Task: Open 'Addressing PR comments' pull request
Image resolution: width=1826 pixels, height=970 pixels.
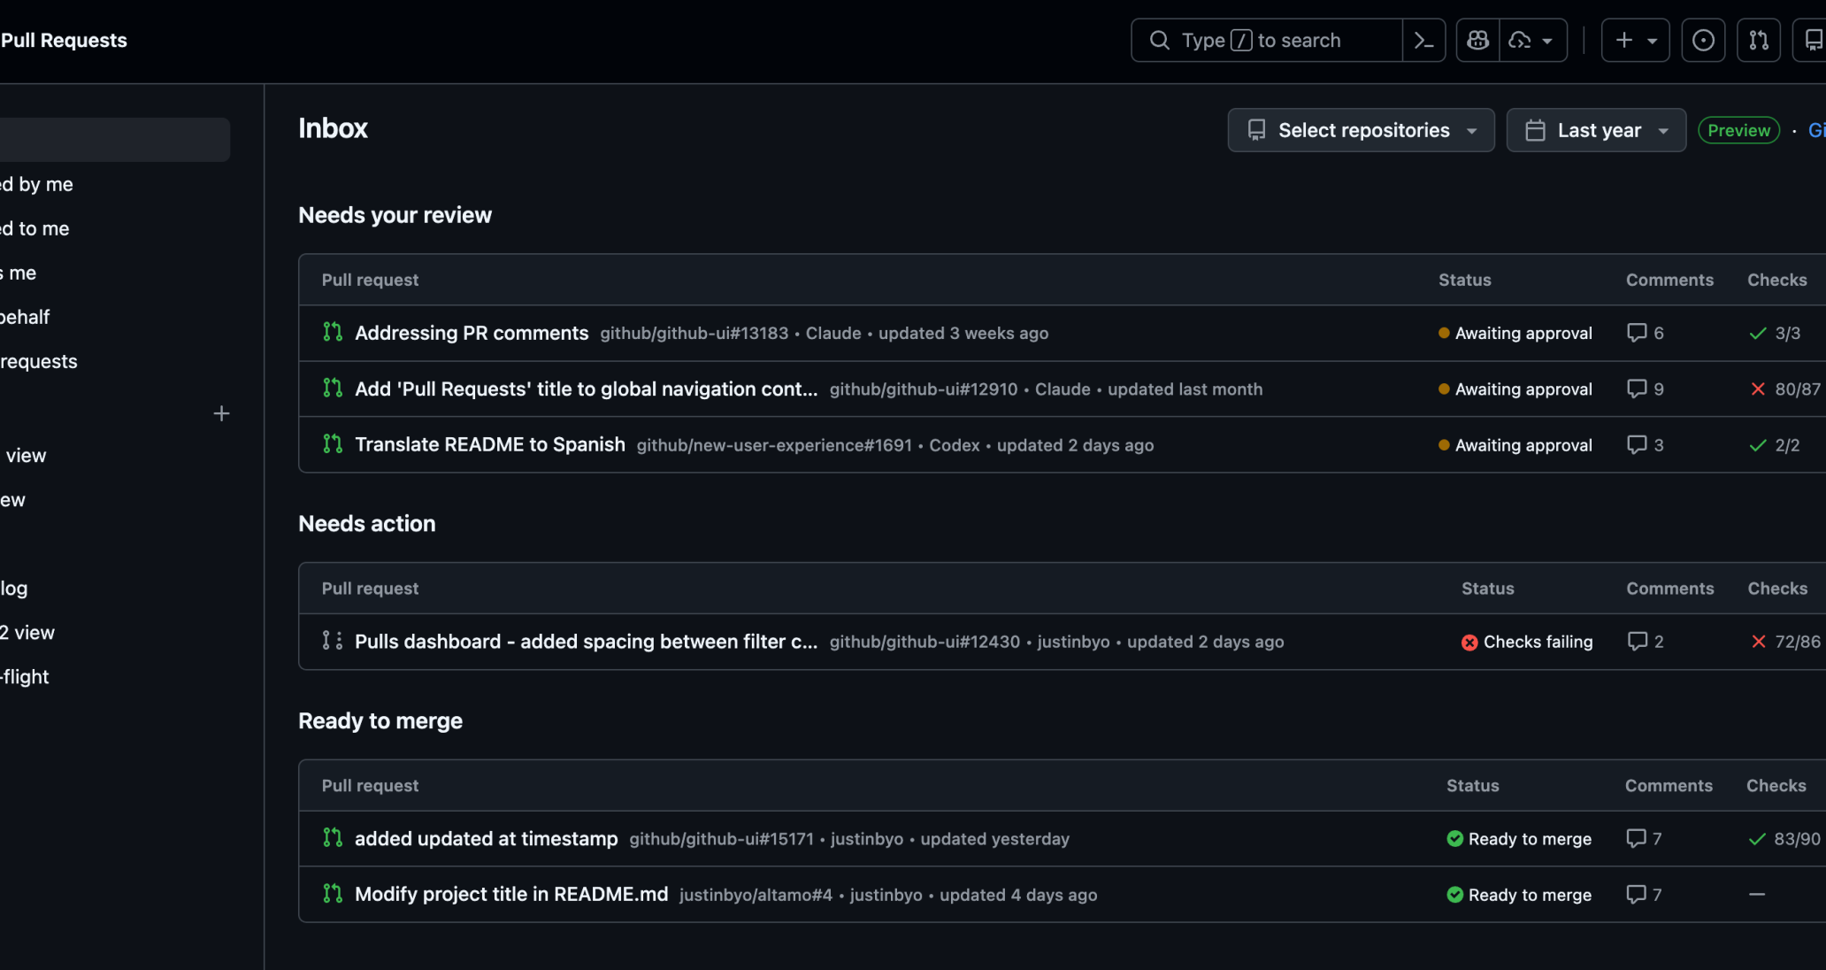Action: point(472,333)
